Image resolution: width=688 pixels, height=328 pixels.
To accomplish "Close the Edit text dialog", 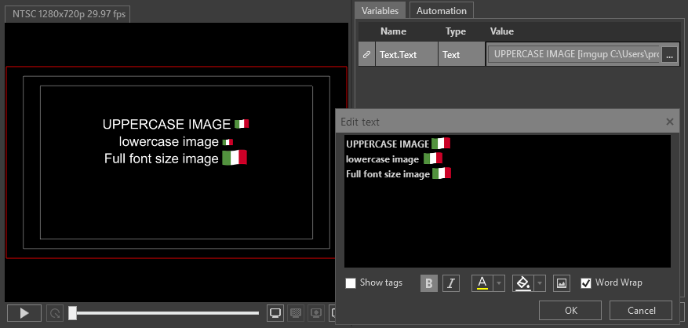I will point(670,122).
